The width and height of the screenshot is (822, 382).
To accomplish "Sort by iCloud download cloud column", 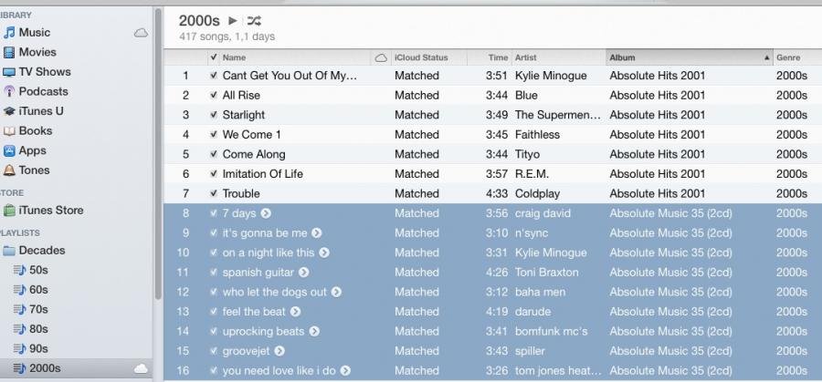I will [x=381, y=57].
